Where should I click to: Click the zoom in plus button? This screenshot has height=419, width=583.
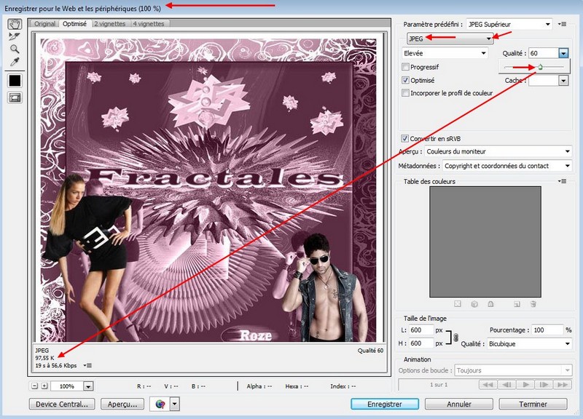tap(45, 386)
